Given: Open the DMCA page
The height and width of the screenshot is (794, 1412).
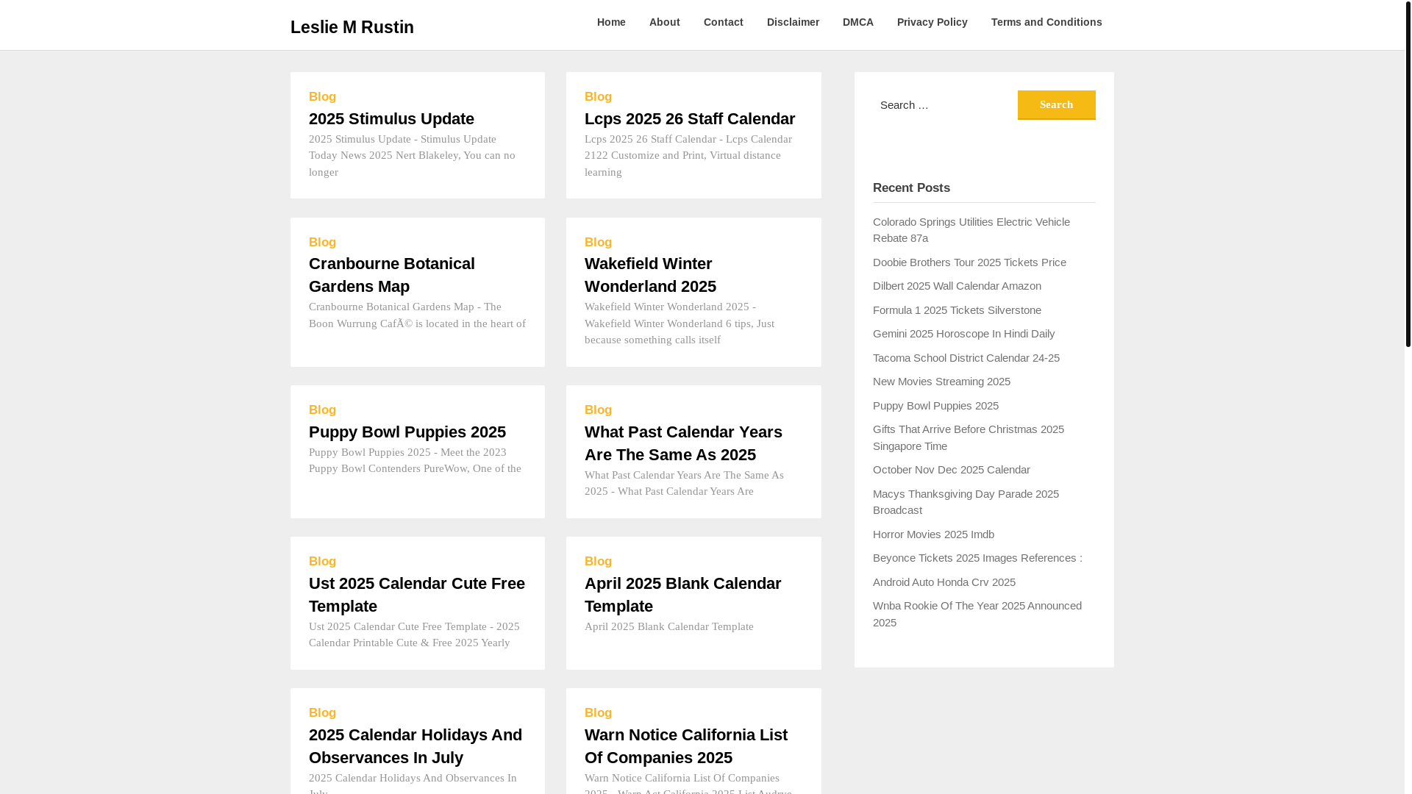Looking at the screenshot, I should coord(857,22).
